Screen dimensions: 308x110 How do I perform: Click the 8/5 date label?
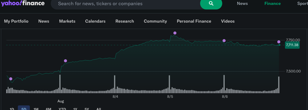click(x=170, y=97)
